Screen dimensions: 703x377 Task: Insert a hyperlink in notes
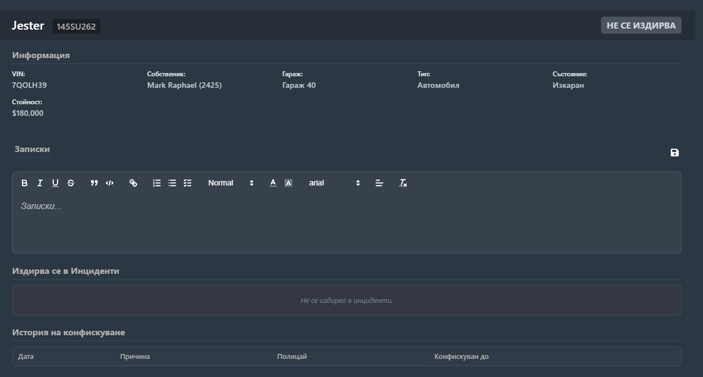133,183
